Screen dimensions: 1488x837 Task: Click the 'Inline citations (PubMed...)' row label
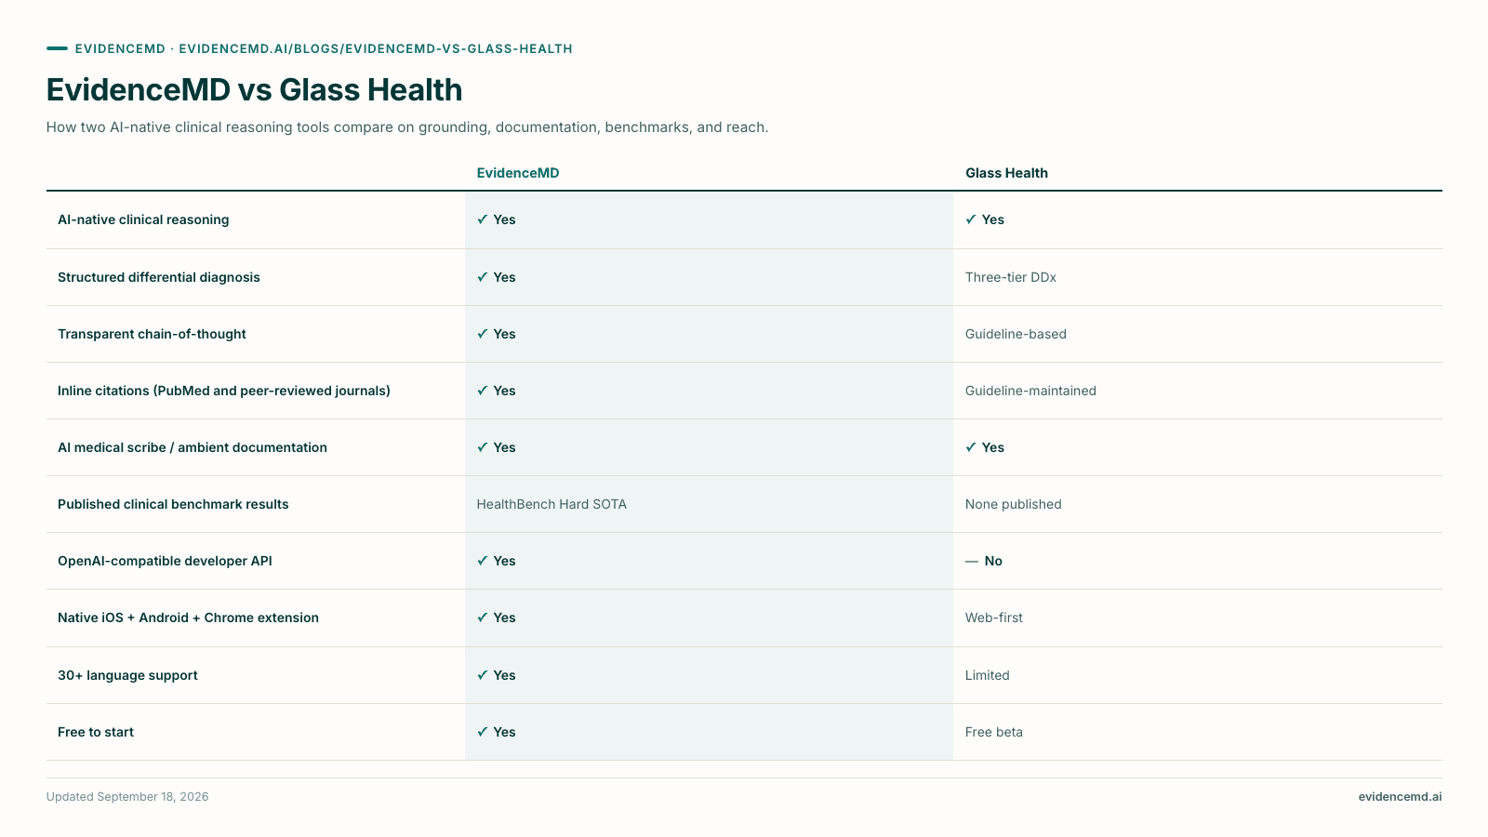tap(224, 391)
